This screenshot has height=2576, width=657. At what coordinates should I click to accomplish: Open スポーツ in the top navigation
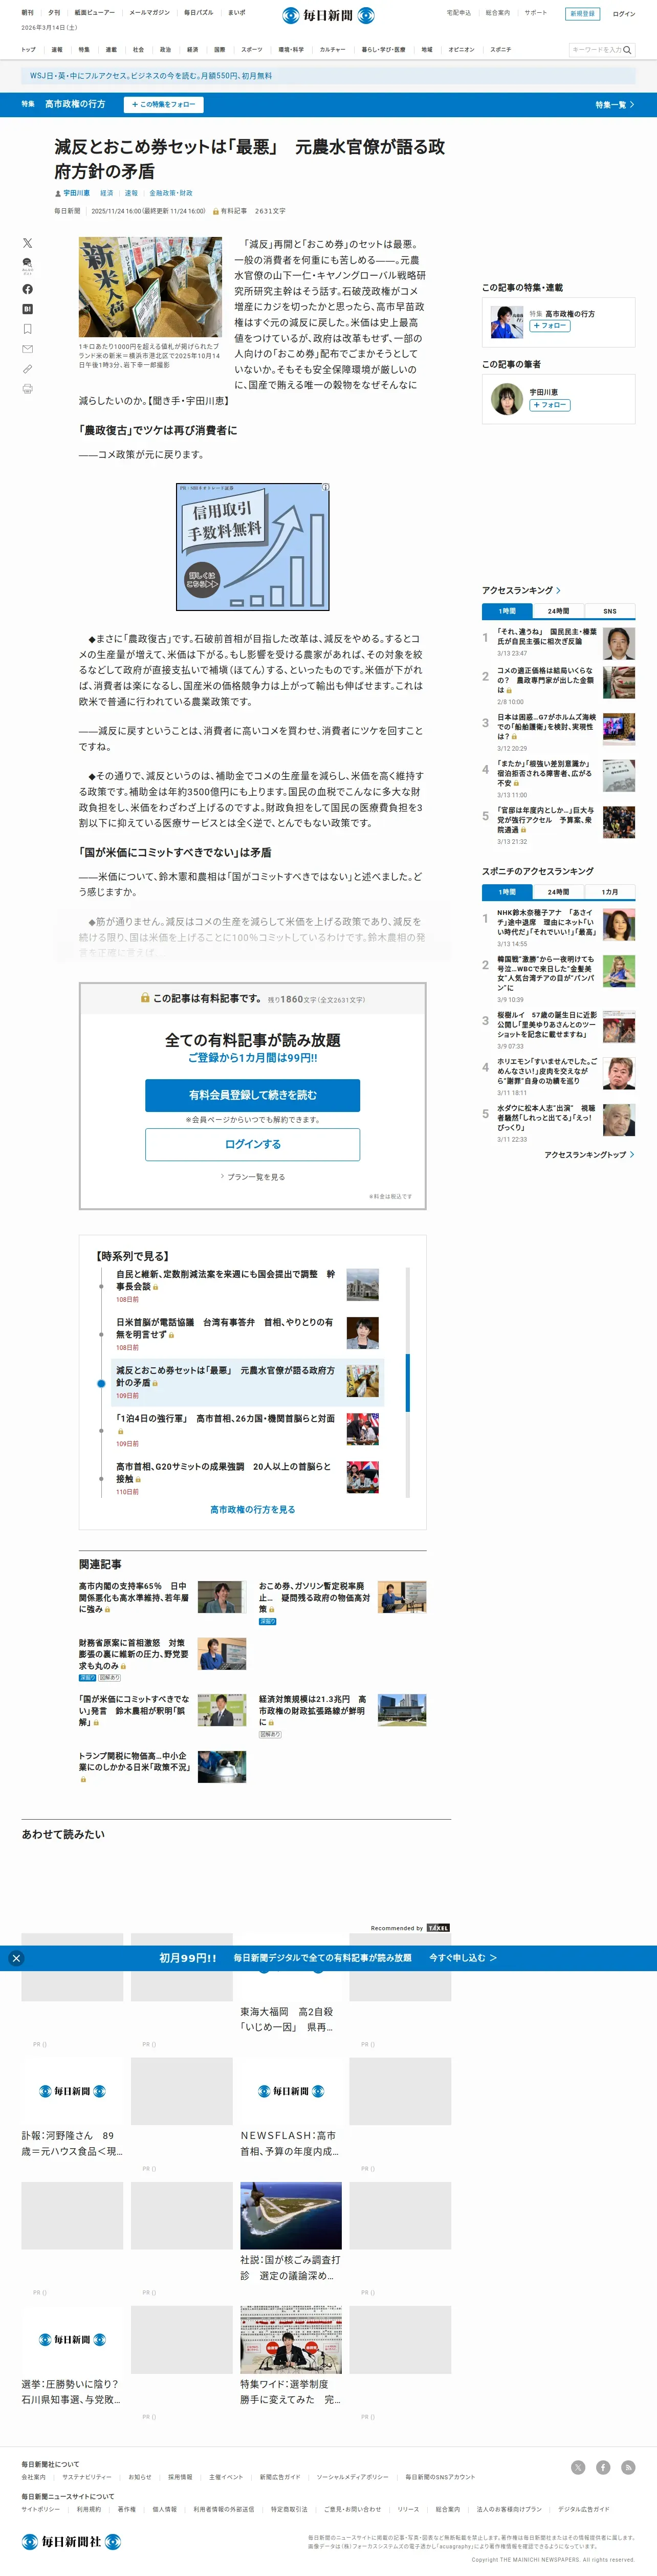point(251,49)
